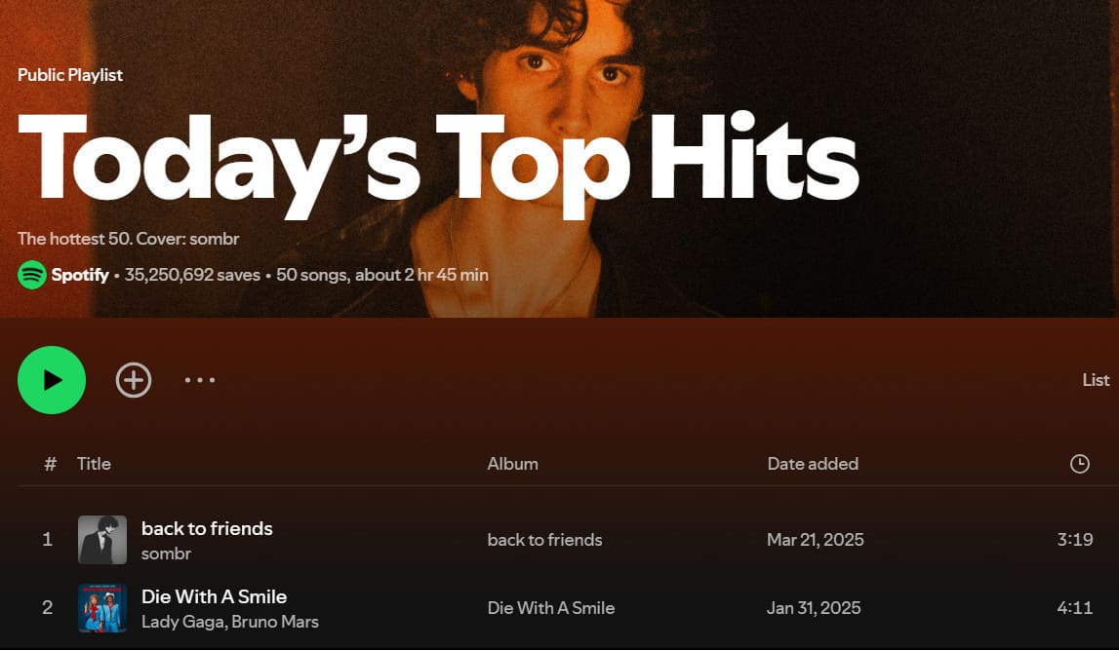Click the Date added column header
Screen dimensions: 1119x650
tap(813, 464)
